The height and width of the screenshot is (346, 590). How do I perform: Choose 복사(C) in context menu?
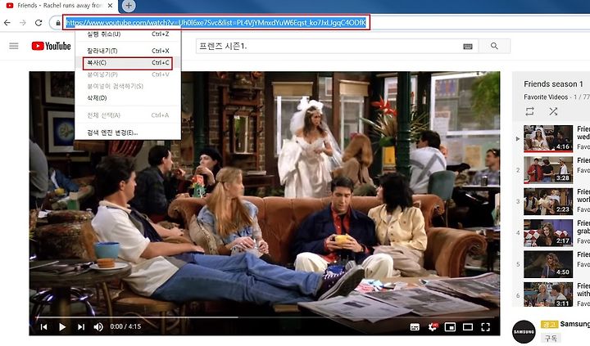click(x=128, y=63)
